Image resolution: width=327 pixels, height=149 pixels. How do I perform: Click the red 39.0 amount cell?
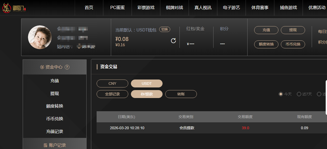245,128
